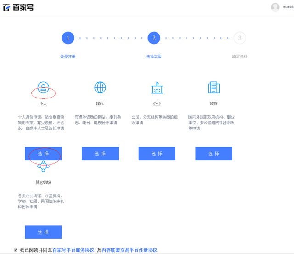Image resolution: width=294 pixels, height=254 pixels.
Task: Click the 其它组织 category title
Action: 43,182
